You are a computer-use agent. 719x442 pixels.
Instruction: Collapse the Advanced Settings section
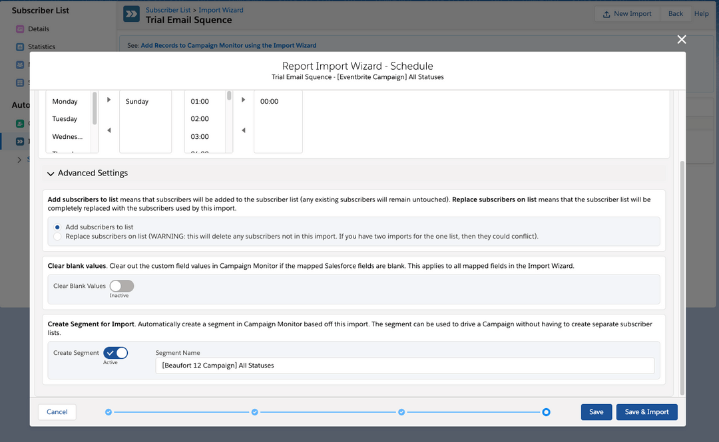[51, 173]
